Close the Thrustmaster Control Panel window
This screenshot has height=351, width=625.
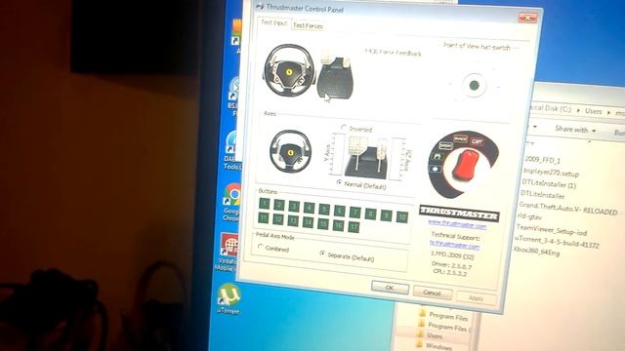coord(527,18)
